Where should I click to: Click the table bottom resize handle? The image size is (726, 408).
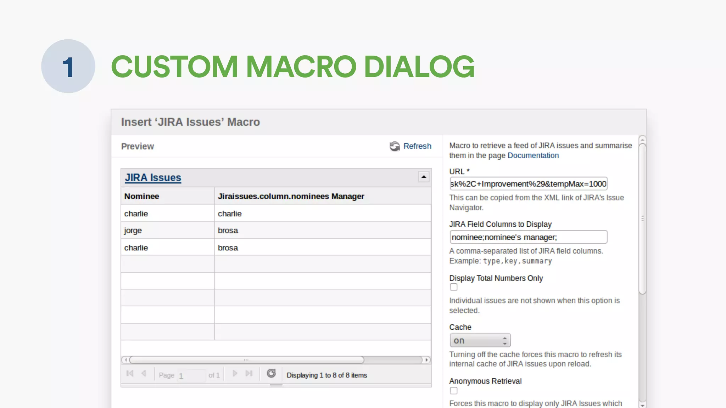tap(276, 385)
